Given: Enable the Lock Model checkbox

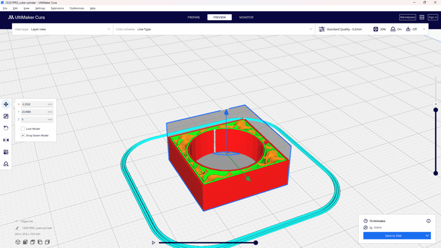Looking at the screenshot, I should tap(23, 128).
